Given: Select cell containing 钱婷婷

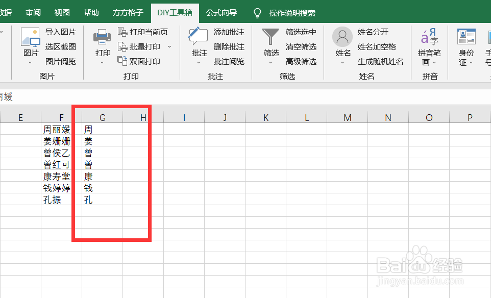Looking at the screenshot, I should (x=61, y=187).
